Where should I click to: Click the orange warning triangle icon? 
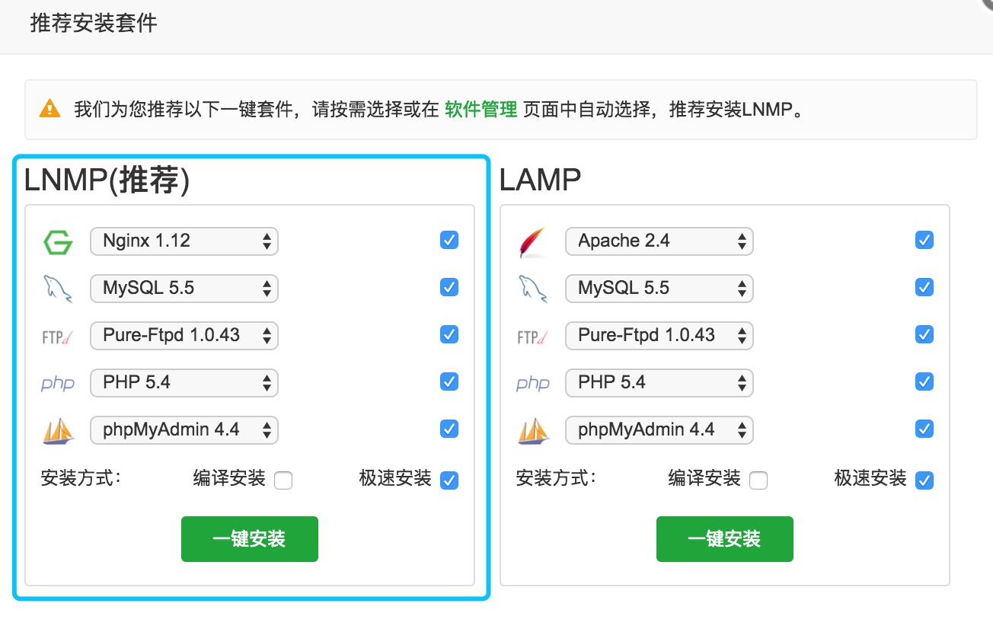49,109
